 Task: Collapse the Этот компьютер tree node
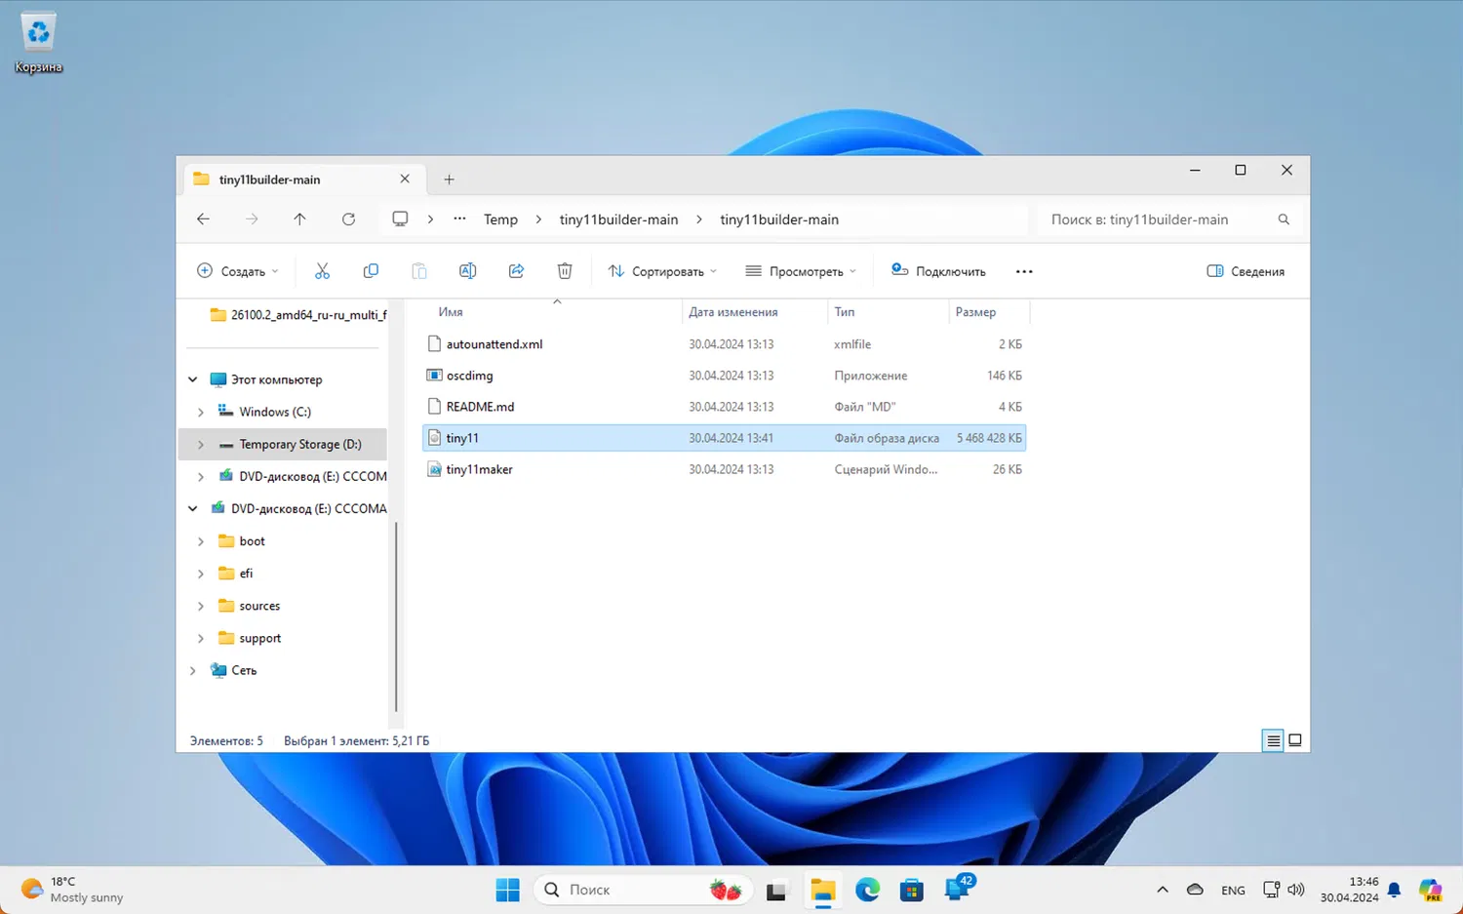pyautogui.click(x=193, y=379)
